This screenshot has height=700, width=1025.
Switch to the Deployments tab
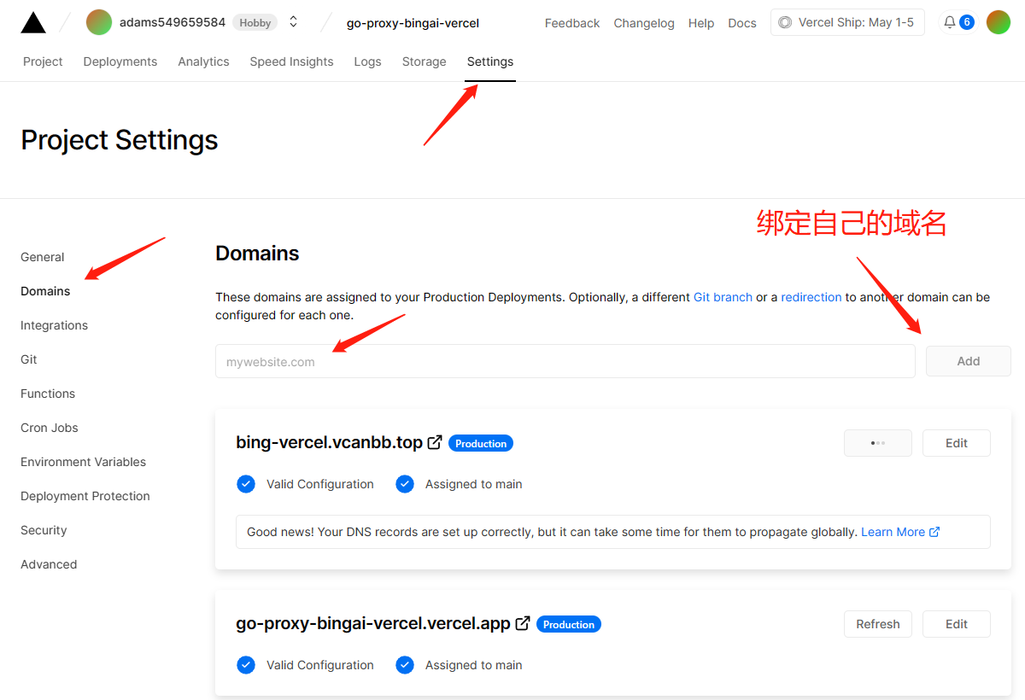click(x=120, y=61)
